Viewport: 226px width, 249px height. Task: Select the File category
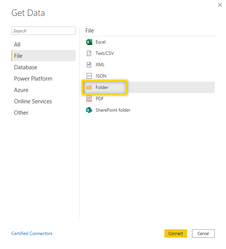(43, 56)
